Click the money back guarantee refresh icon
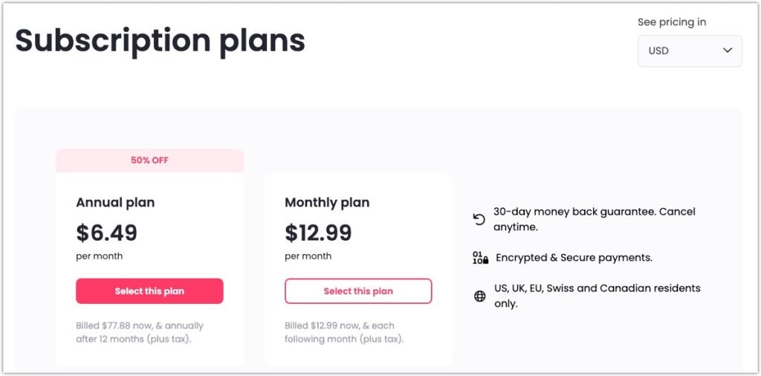 479,220
